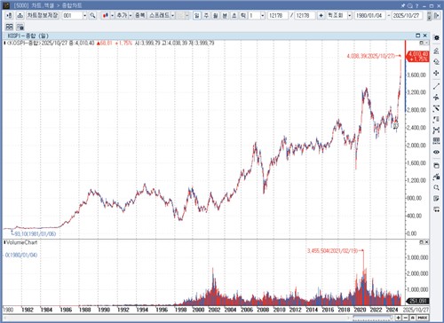Open the period interval dropdown showing 1

click(x=262, y=15)
